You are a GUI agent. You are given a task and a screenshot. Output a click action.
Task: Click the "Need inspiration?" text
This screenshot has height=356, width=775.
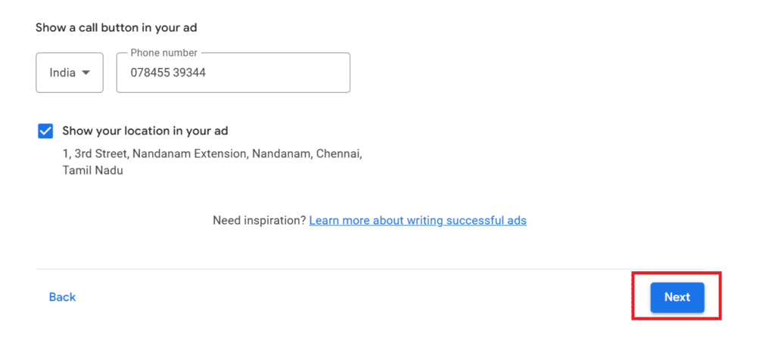click(x=259, y=221)
